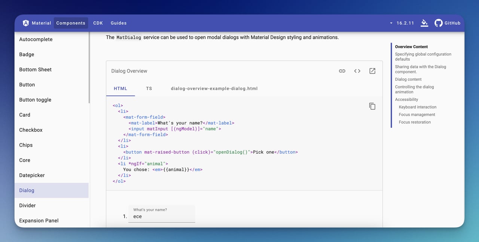Select the version dropdown arrow near 16.2.11
479x242 pixels.
click(x=391, y=23)
